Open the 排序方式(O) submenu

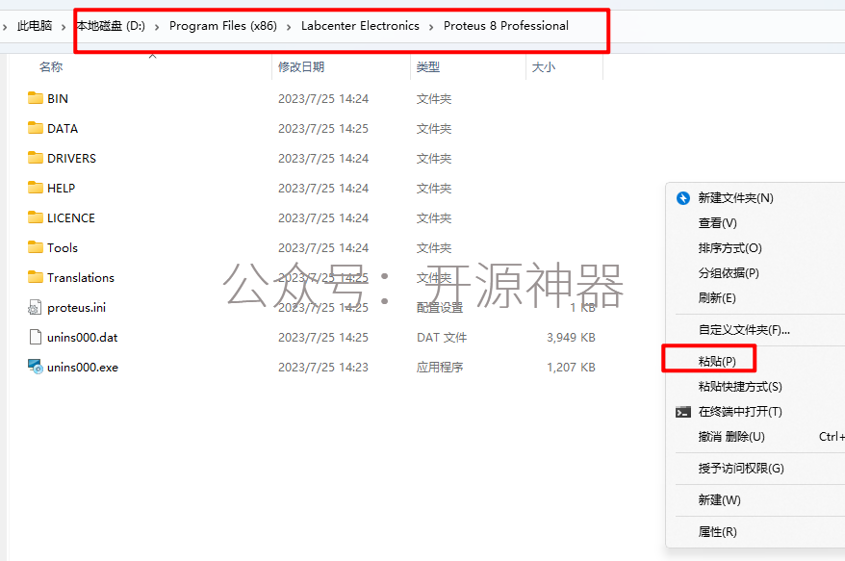(x=730, y=248)
